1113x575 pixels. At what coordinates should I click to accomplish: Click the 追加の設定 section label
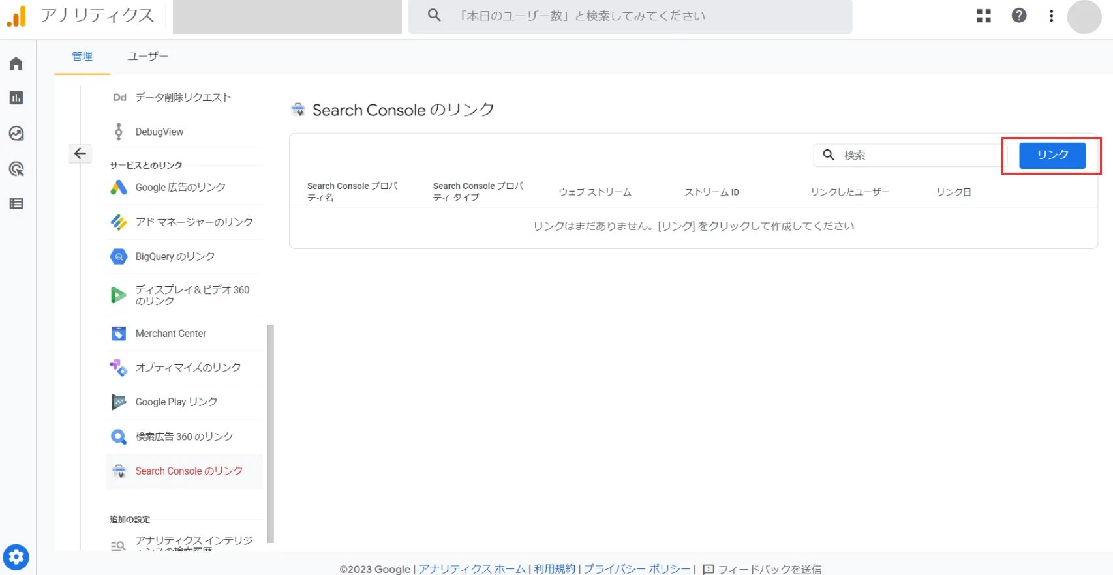click(130, 520)
